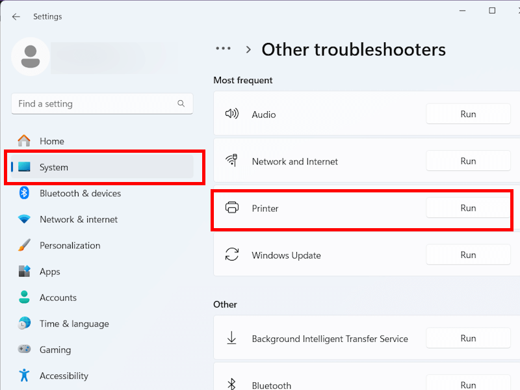Run the Background Intelligent Transfer Service troubleshooter

[x=468, y=338]
